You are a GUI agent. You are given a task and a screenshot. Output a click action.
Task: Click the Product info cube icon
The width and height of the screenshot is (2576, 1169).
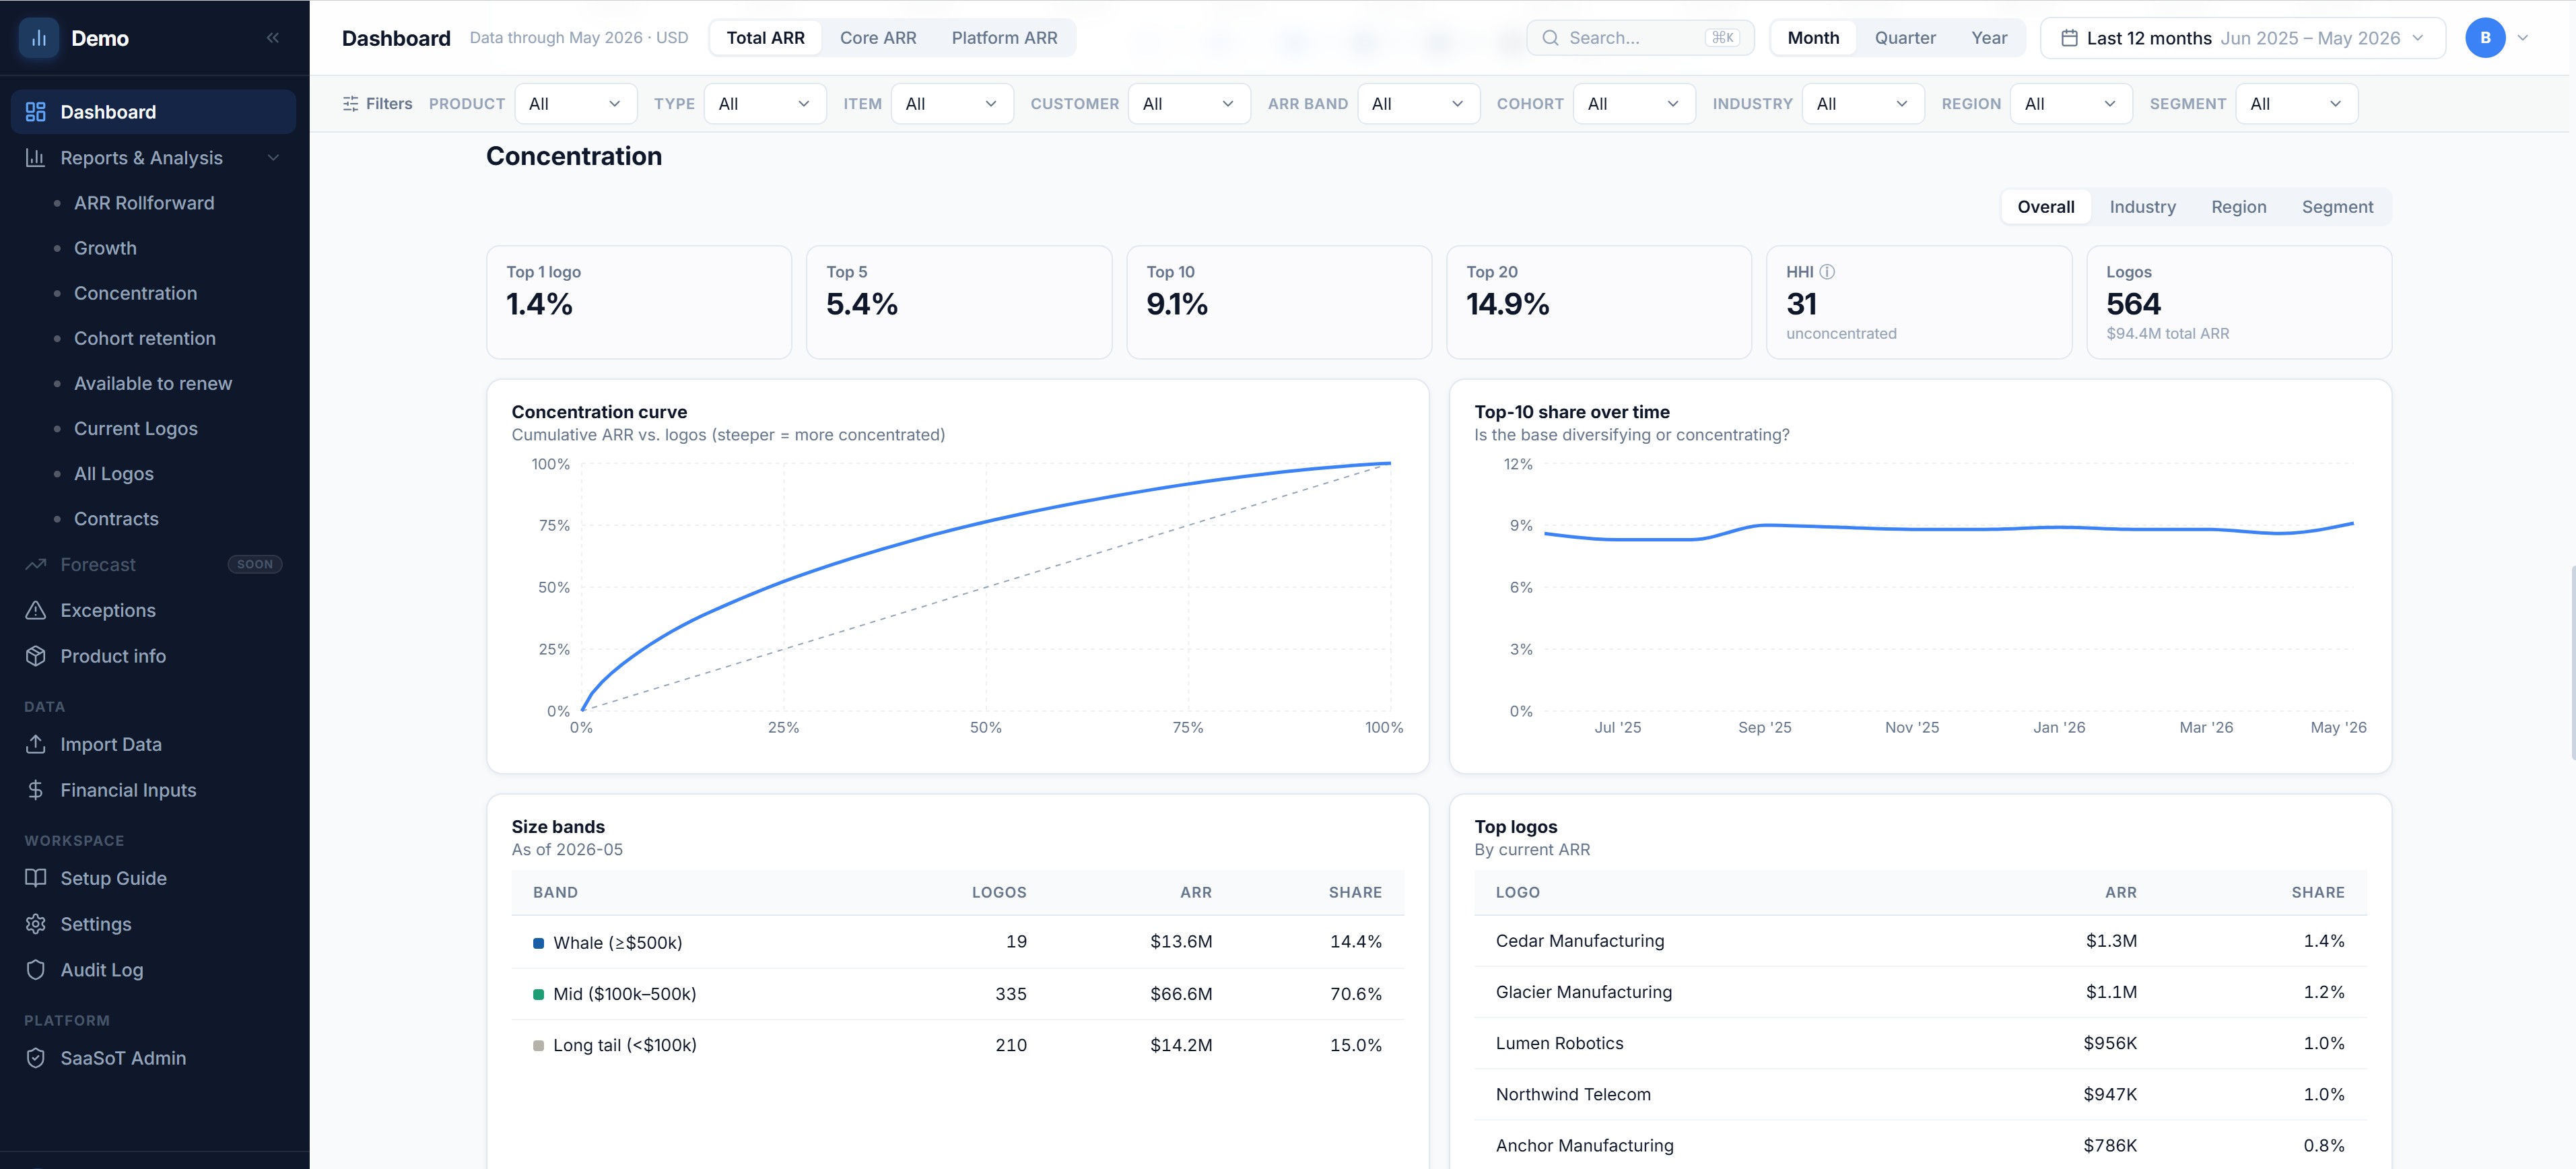coord(36,656)
